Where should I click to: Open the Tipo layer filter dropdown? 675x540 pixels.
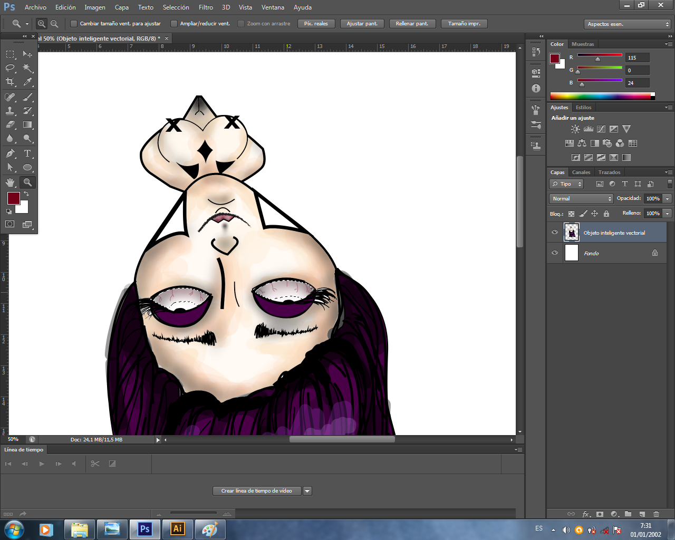pyautogui.click(x=566, y=184)
